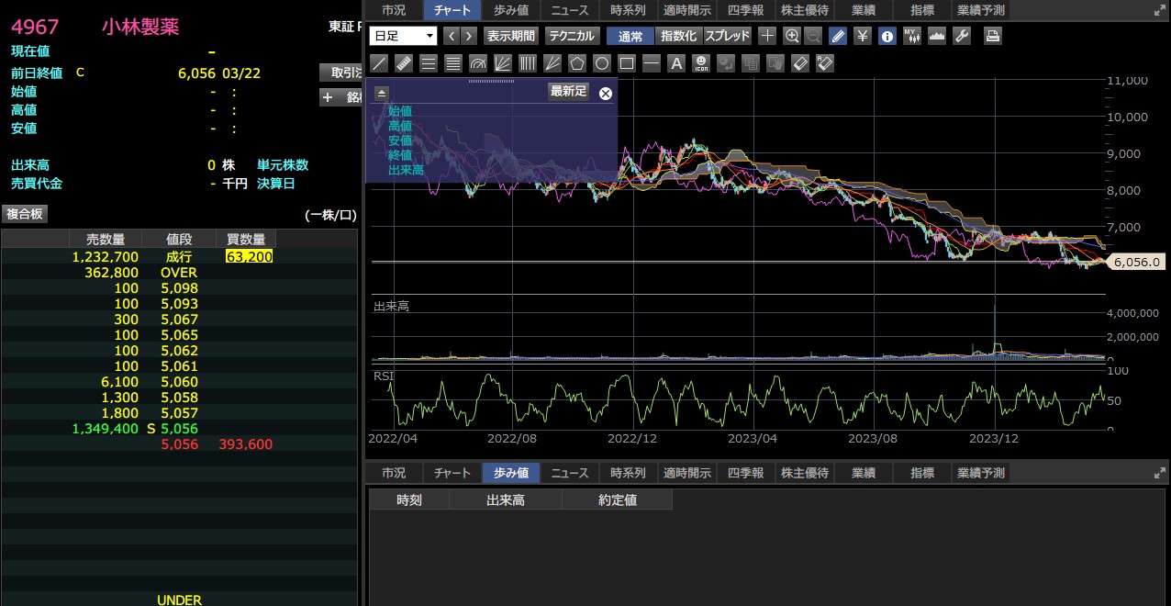
Task: Click the 表示期間 button
Action: 511,36
